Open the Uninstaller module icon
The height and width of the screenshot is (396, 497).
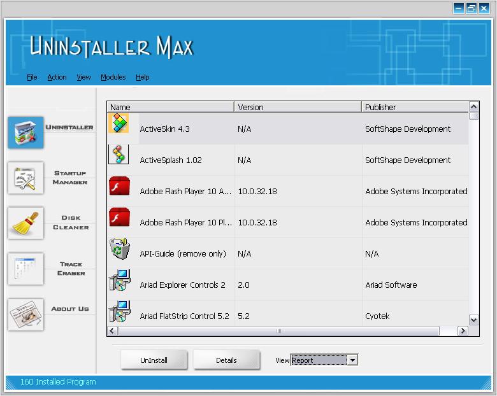click(25, 132)
